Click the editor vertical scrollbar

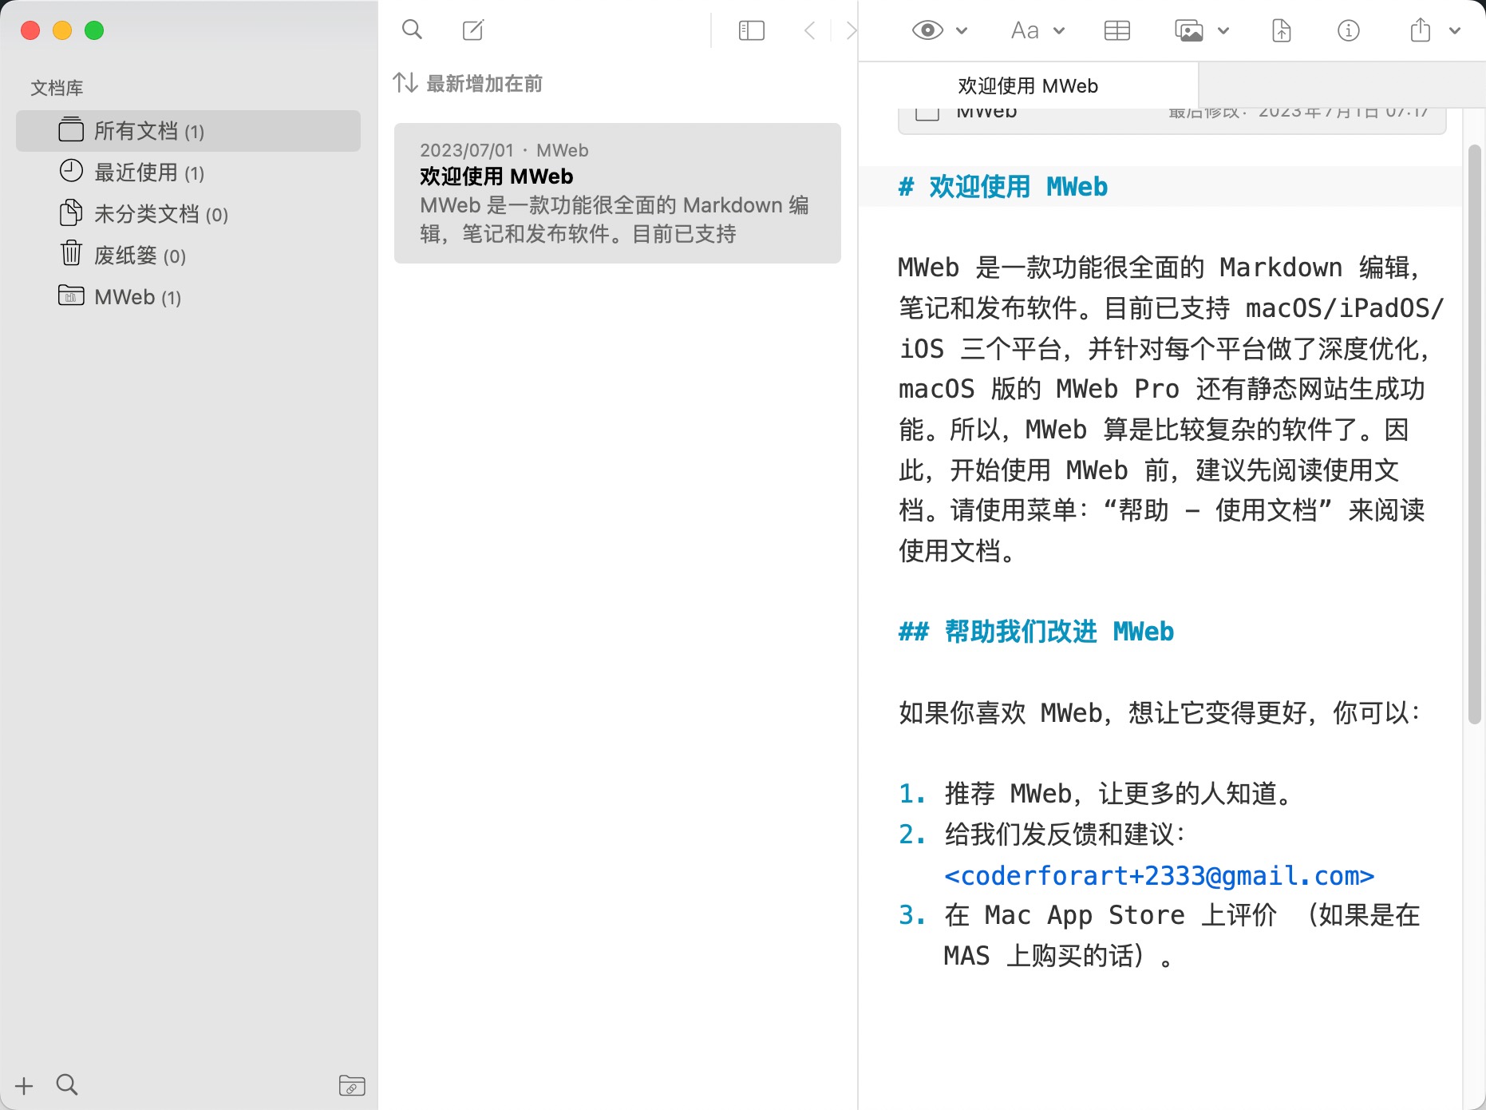click(x=1474, y=435)
